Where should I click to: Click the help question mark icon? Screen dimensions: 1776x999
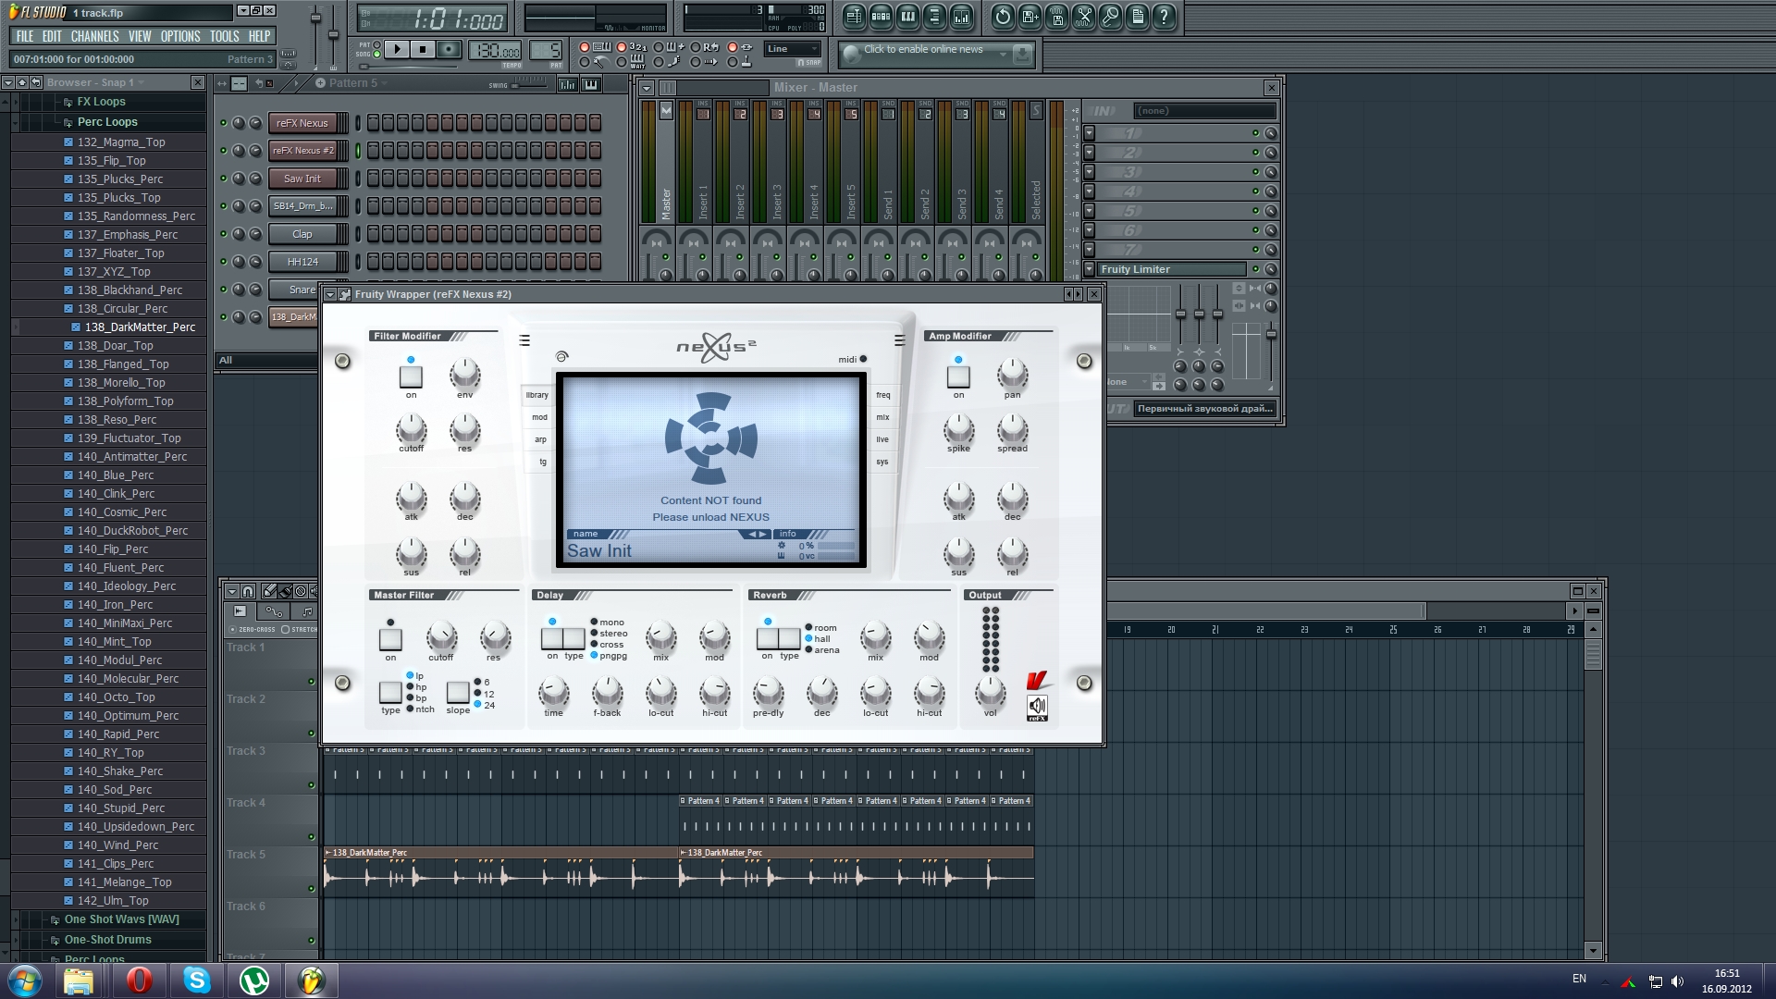pyautogui.click(x=1164, y=16)
